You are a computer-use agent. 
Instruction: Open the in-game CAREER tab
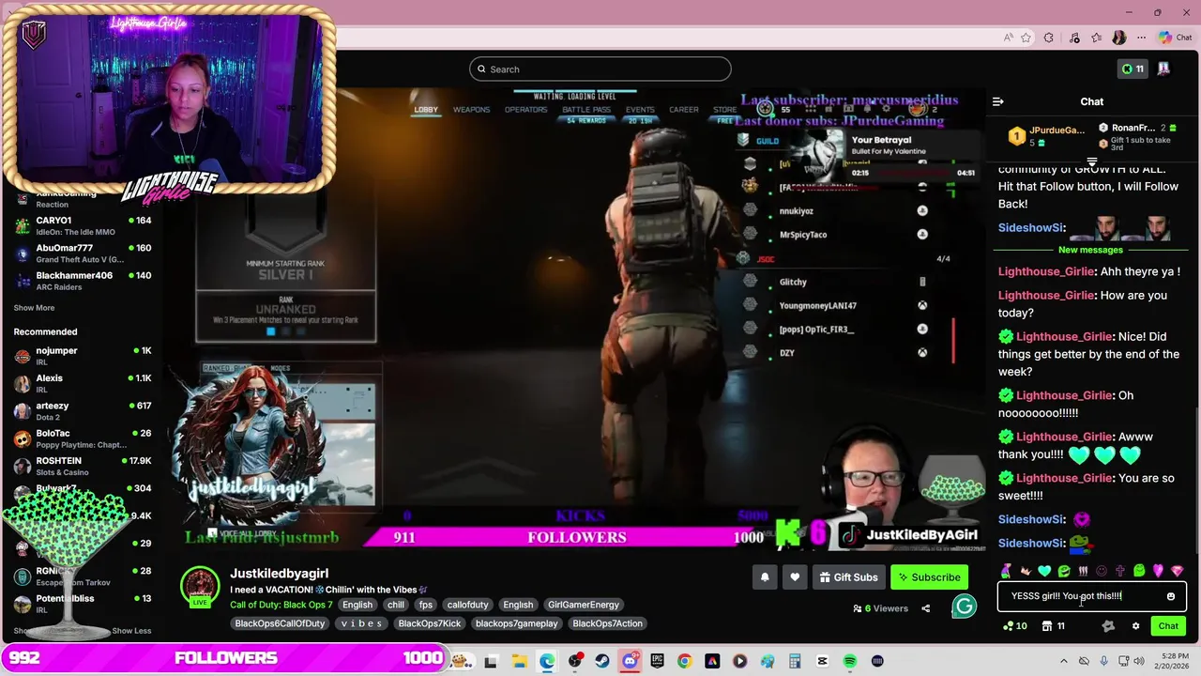pyautogui.click(x=684, y=110)
